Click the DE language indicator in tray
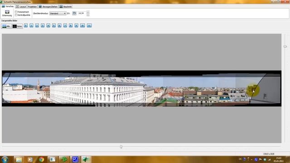Screen dimensions: 290x163 point(240,159)
